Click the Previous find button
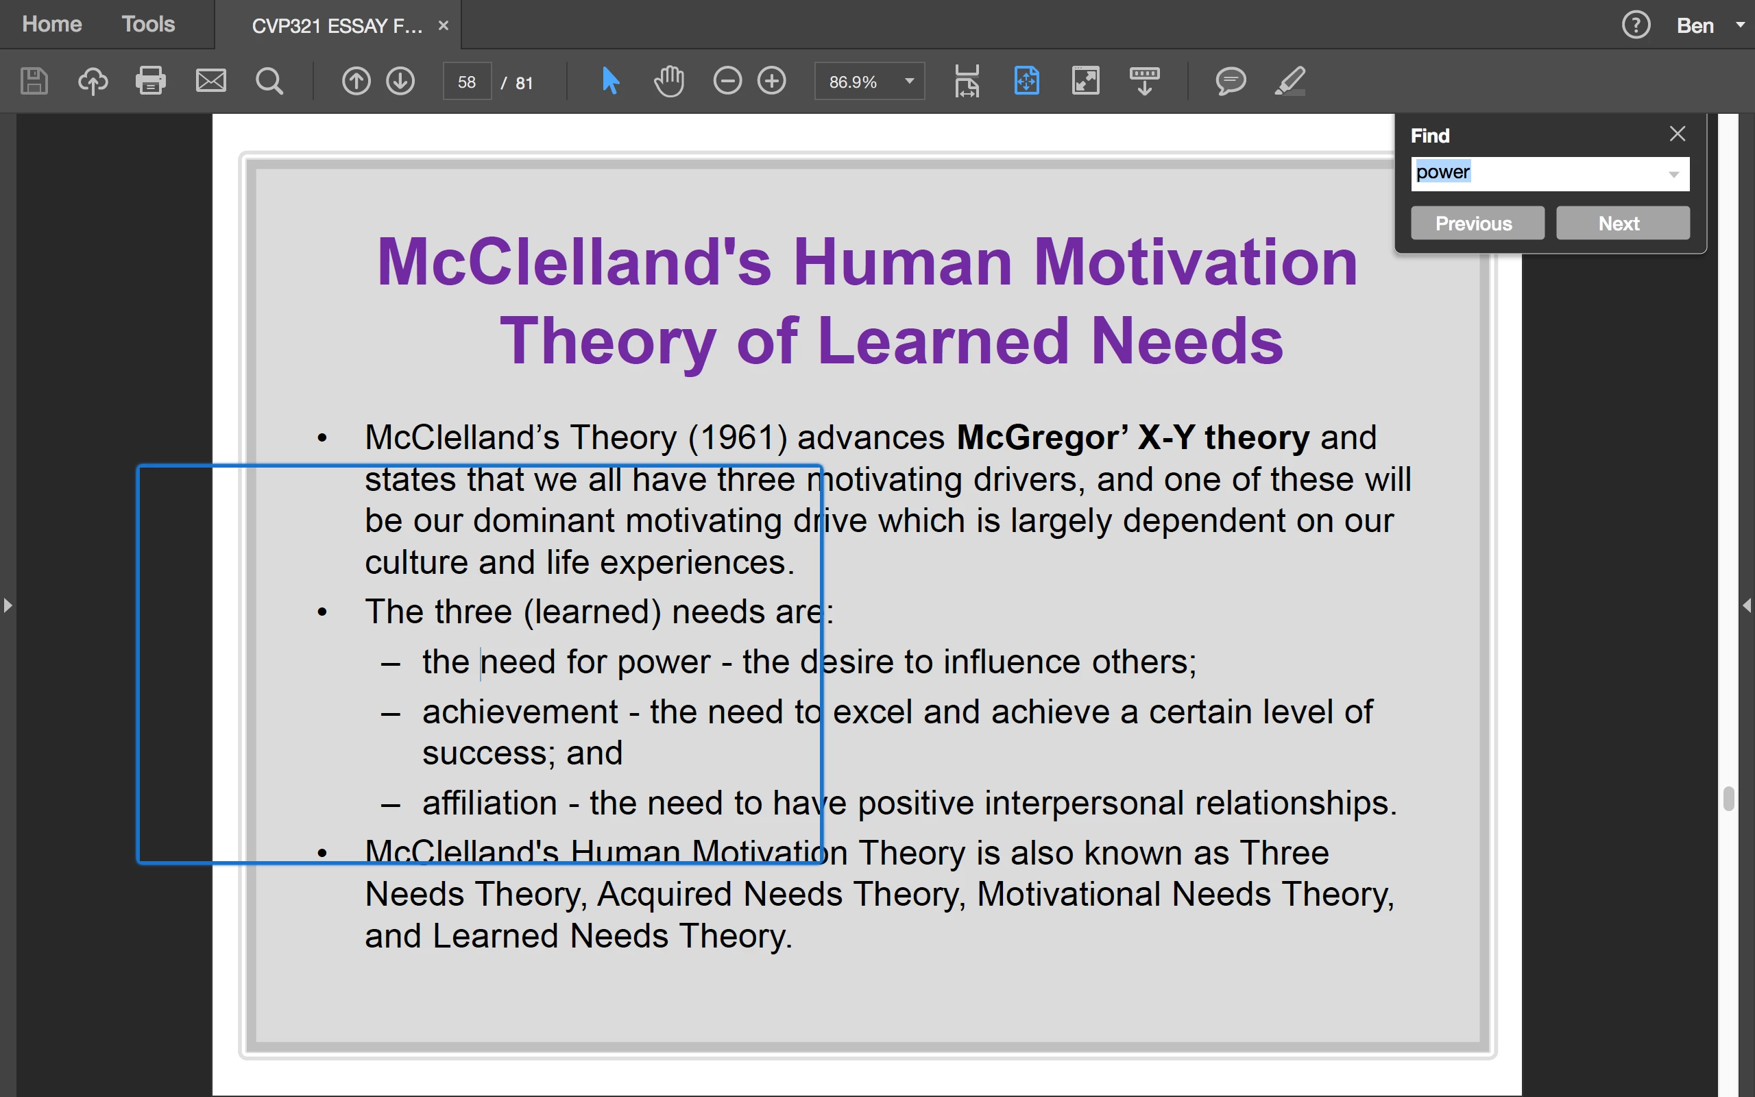The height and width of the screenshot is (1097, 1755). [1477, 224]
